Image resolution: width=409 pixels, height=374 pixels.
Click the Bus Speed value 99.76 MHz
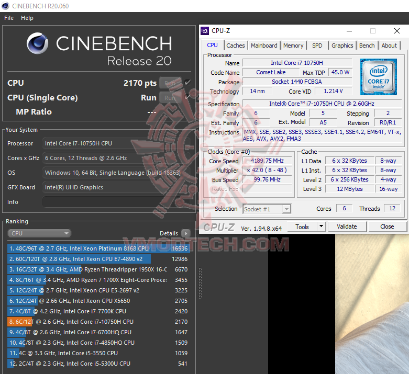(x=267, y=179)
